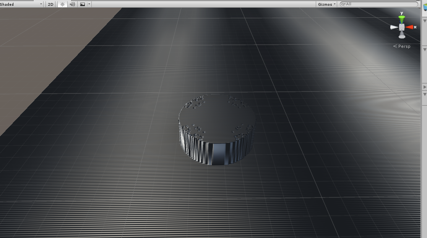Open the Shaded draw mode dropdown
This screenshot has height=238, width=427.
click(x=21, y=4)
